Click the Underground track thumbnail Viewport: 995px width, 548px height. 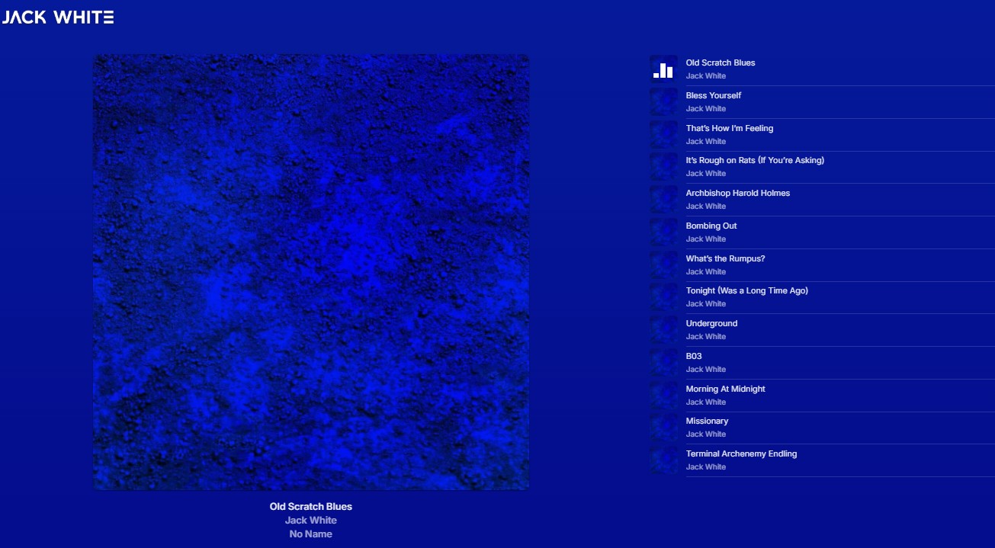pos(663,329)
